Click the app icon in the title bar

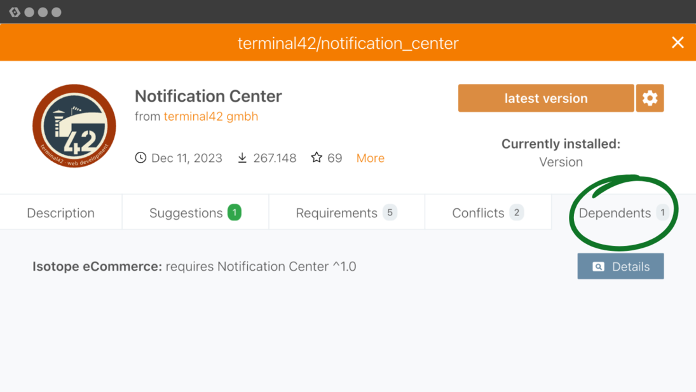pos(15,12)
